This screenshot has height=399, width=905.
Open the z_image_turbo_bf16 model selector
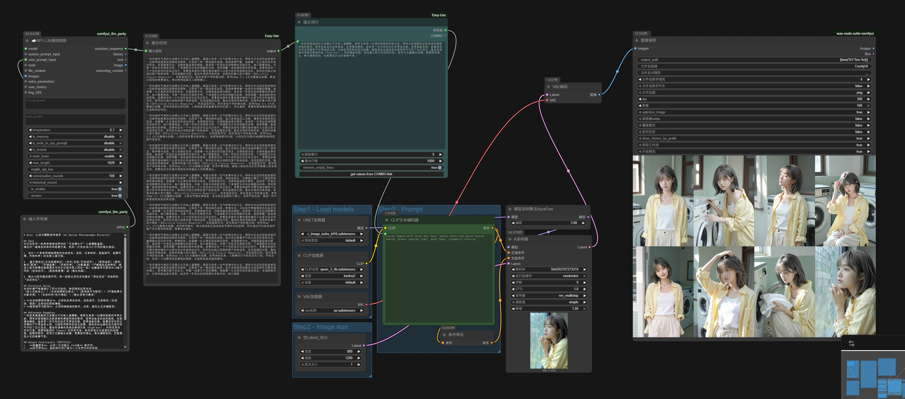(x=331, y=234)
